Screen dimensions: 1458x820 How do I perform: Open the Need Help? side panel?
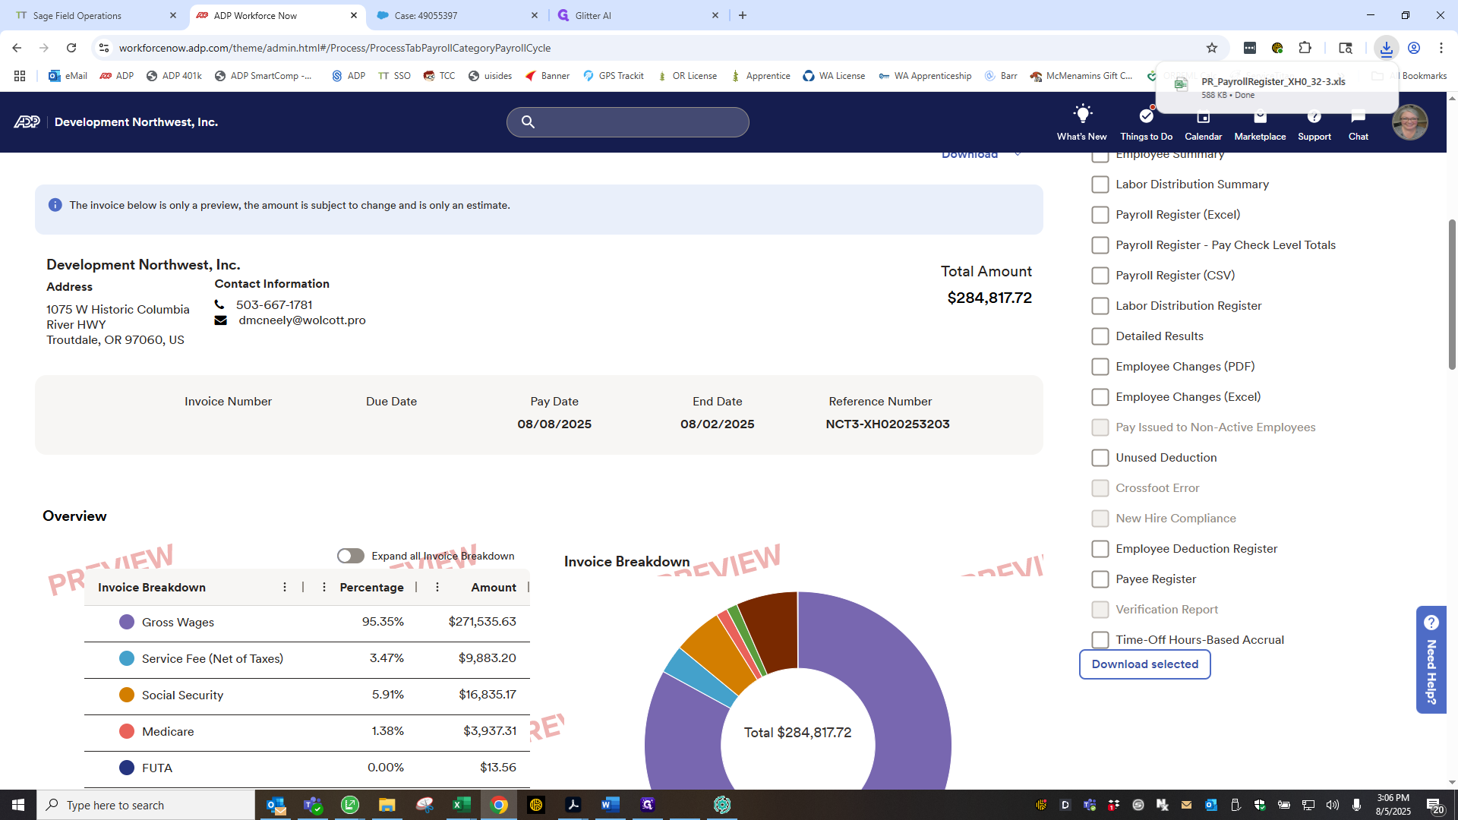pos(1431,660)
